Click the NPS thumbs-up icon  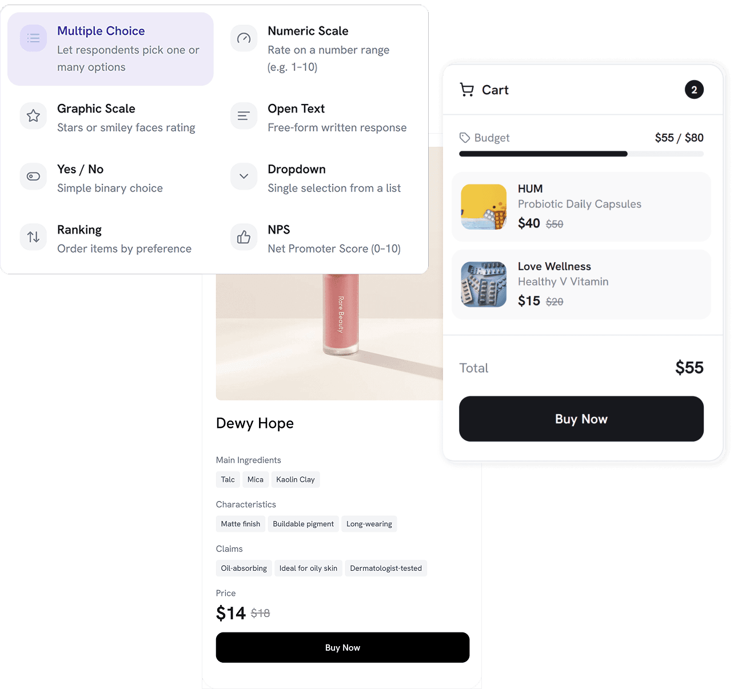(x=244, y=237)
